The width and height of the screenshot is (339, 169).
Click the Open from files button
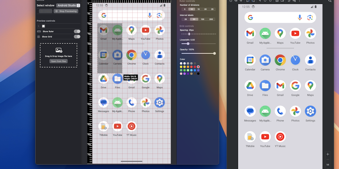tap(59, 61)
